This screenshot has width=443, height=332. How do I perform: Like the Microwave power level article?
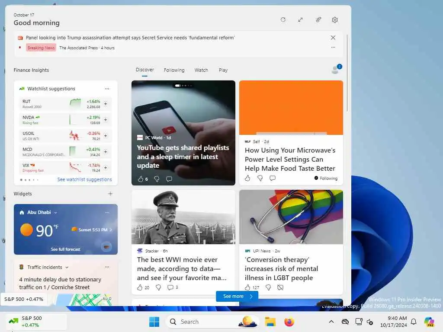tap(247, 178)
